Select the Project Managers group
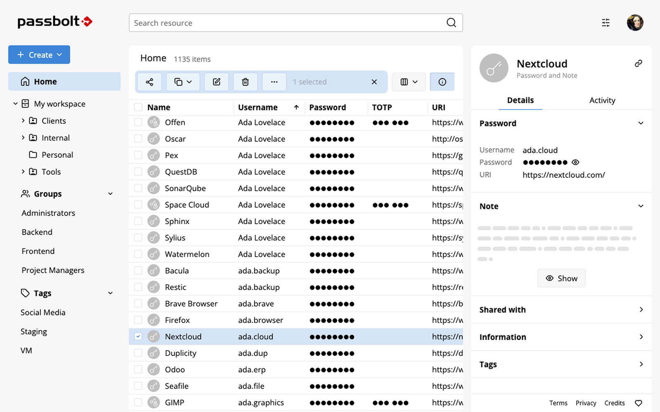The height and width of the screenshot is (412, 660). point(53,270)
